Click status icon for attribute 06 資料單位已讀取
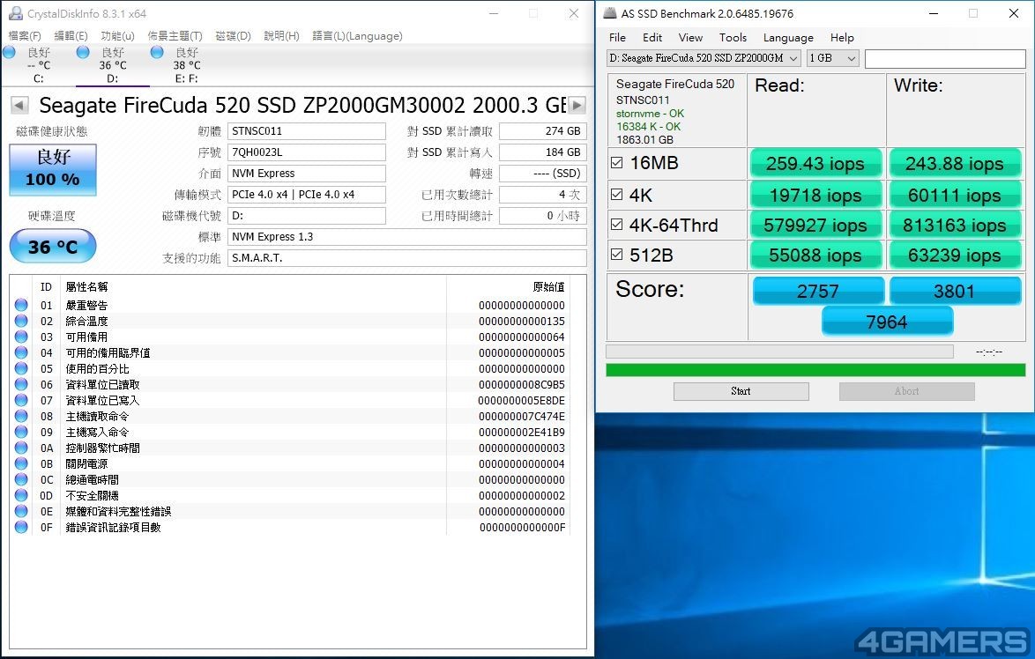 21,384
